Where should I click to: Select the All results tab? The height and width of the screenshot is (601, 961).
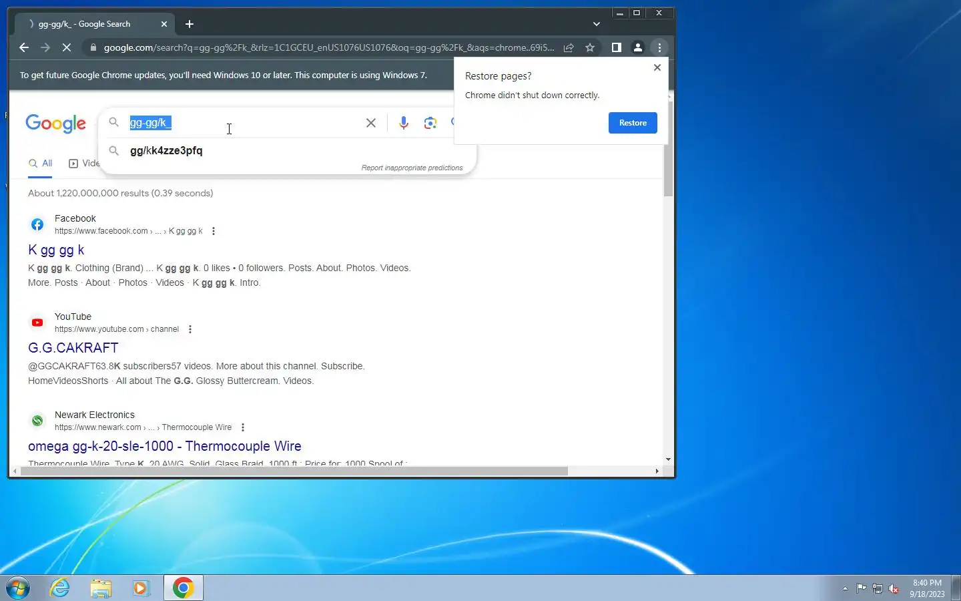tap(40, 163)
